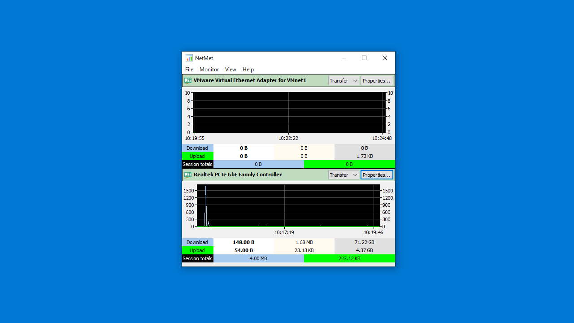Maximize the NetMet window
This screenshot has height=323, width=574.
click(x=364, y=58)
